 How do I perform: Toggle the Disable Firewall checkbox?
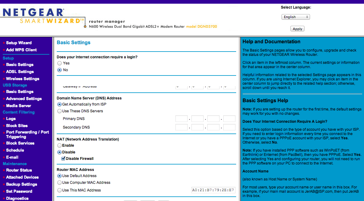pos(63,158)
